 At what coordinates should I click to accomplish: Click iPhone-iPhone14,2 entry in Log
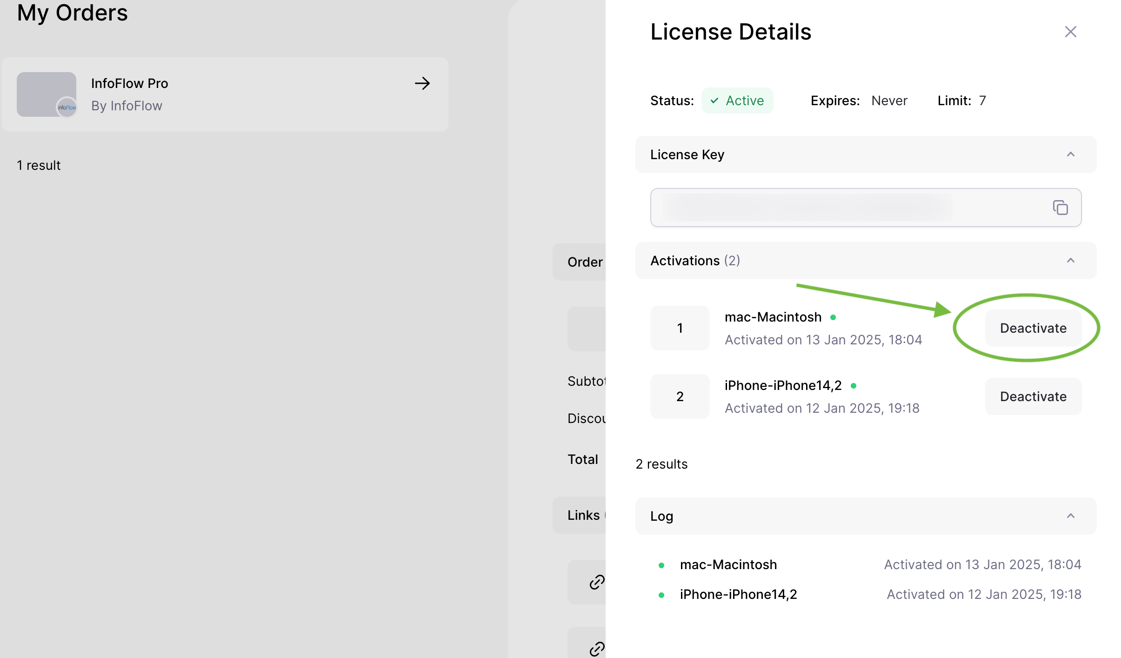[x=738, y=594]
